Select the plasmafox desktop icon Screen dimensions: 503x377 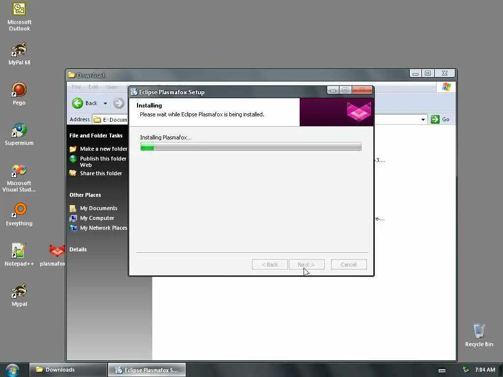click(x=53, y=255)
